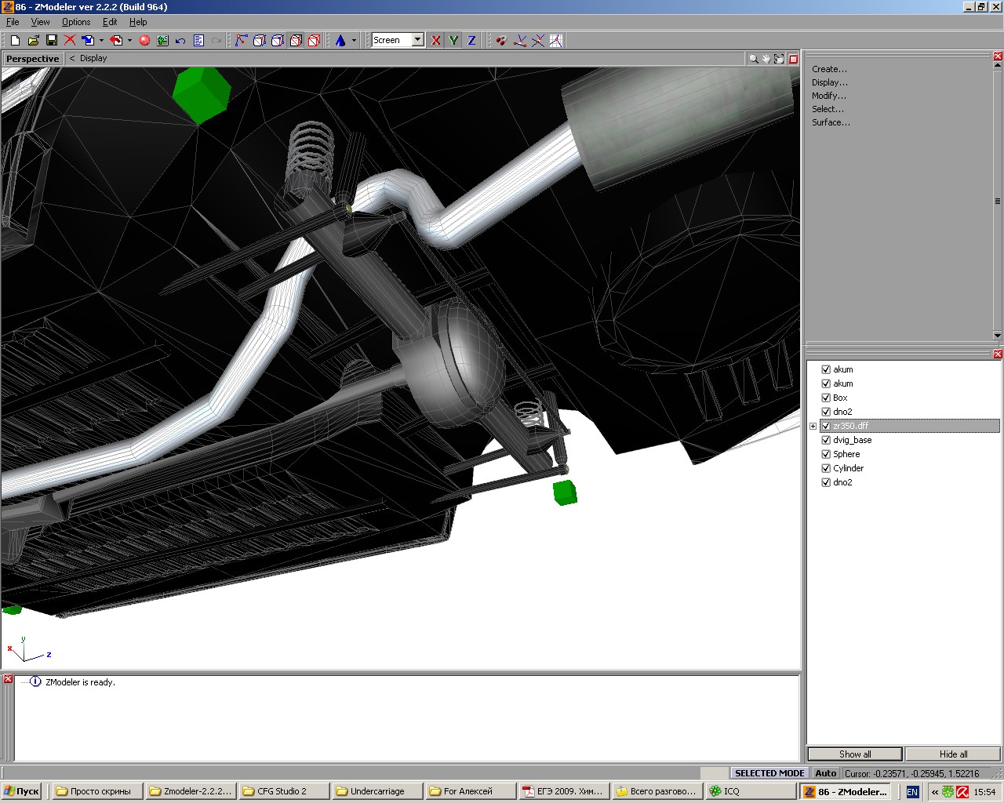Image resolution: width=1004 pixels, height=803 pixels.
Task: Click the red materials sphere icon
Action: [x=144, y=40]
